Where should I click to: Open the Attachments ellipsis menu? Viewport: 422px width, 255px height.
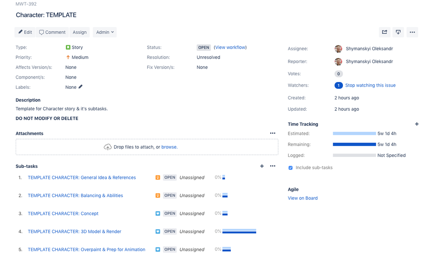pos(273,133)
